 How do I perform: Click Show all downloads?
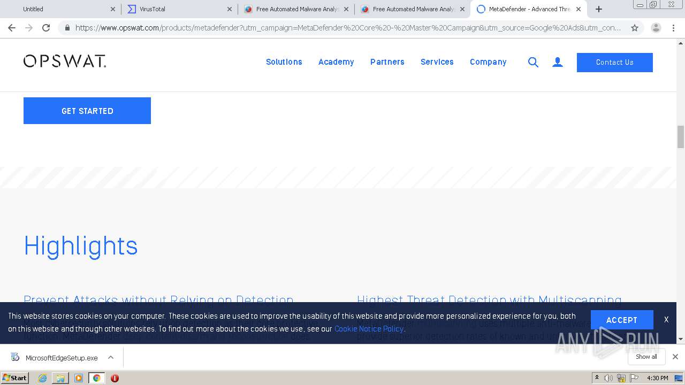click(x=646, y=357)
